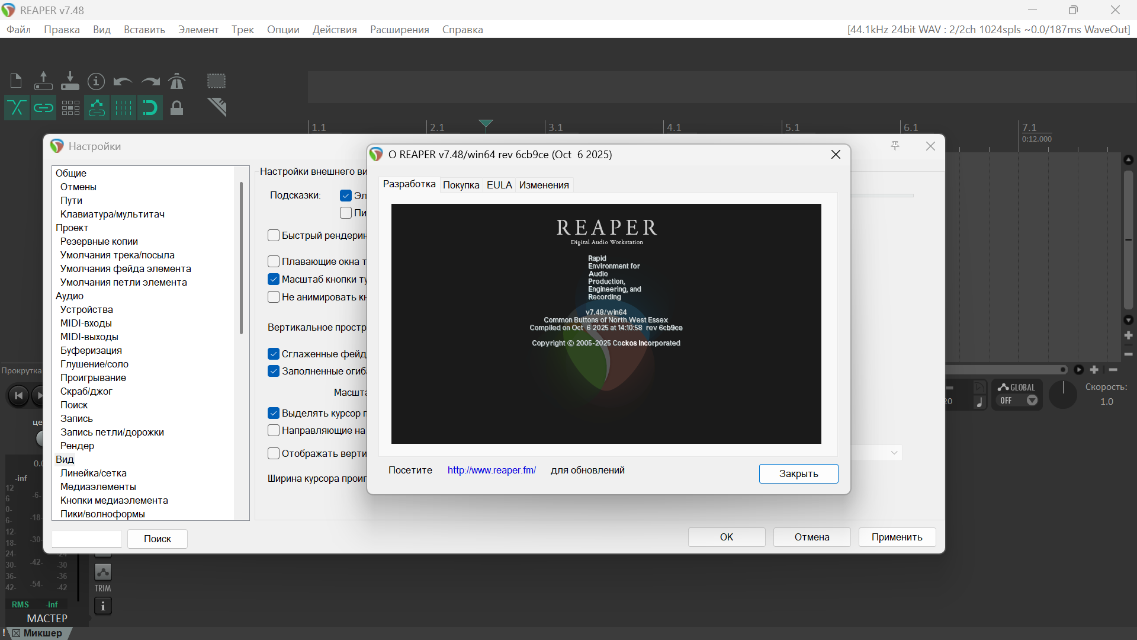Viewport: 1137px width, 640px height.
Task: Click the Скорость playback rate knob
Action: point(1063,395)
